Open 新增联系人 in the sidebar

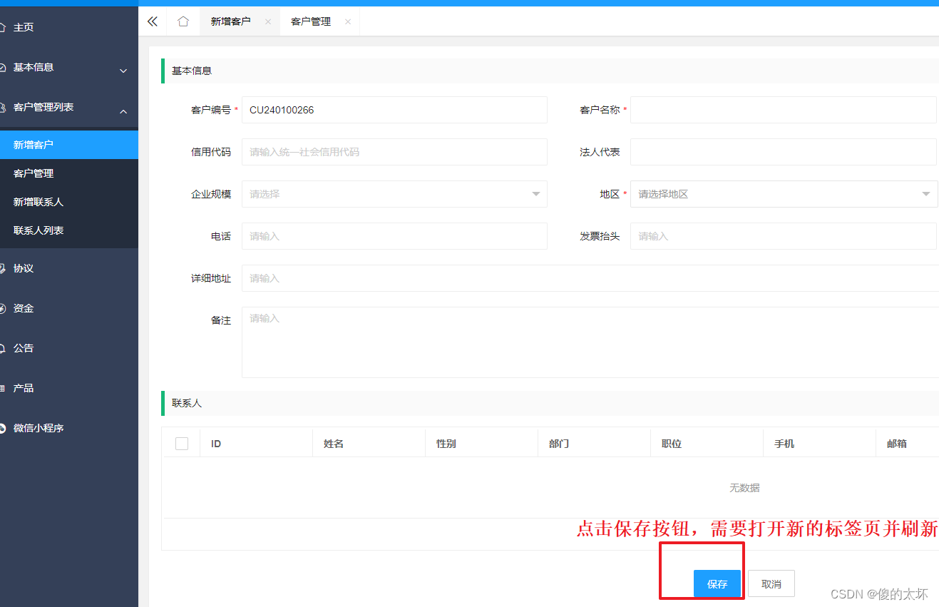tap(69, 202)
